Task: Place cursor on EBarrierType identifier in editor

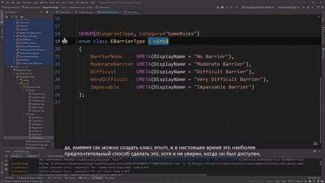Action: coord(127,41)
